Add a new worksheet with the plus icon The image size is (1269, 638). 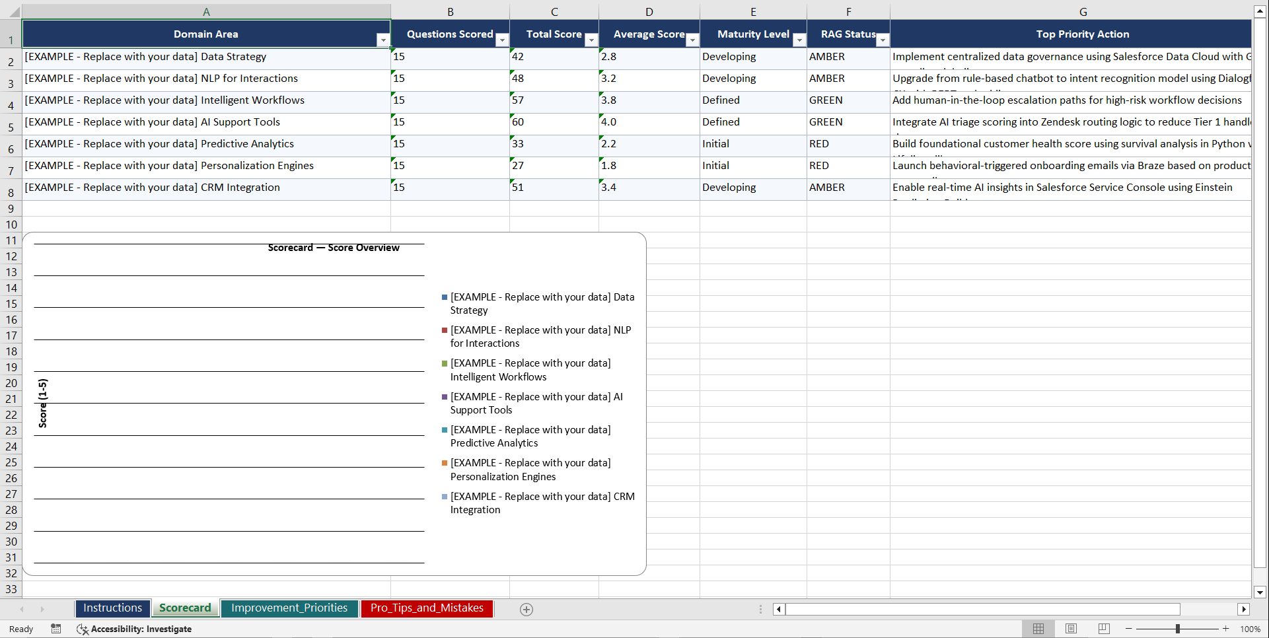(x=526, y=609)
